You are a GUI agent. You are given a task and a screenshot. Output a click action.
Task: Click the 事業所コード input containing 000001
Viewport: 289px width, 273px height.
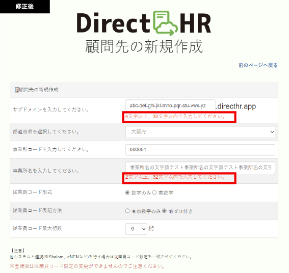[200, 150]
